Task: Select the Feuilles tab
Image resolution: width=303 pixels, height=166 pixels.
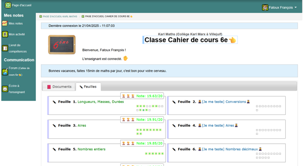Action: [88, 87]
